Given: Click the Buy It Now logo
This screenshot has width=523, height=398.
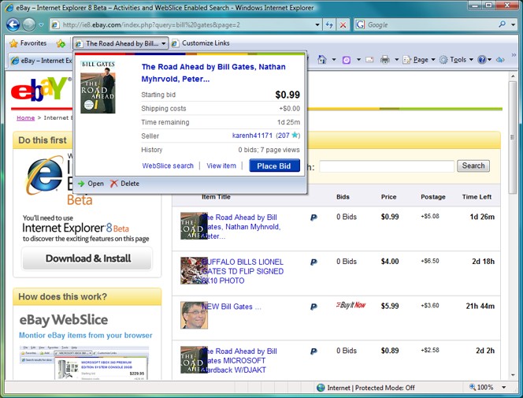Looking at the screenshot, I should tap(351, 305).
